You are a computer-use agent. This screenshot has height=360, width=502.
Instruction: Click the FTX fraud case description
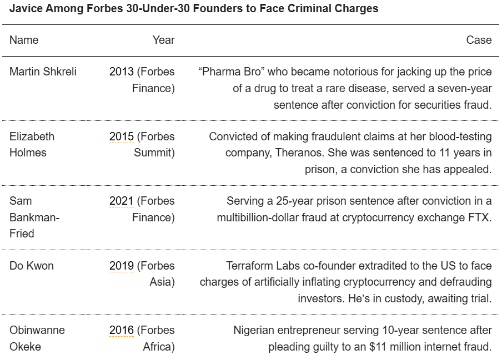[x=354, y=209]
